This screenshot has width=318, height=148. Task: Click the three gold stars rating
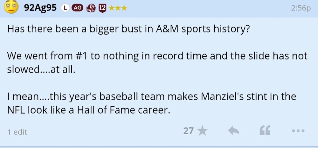tap(118, 8)
